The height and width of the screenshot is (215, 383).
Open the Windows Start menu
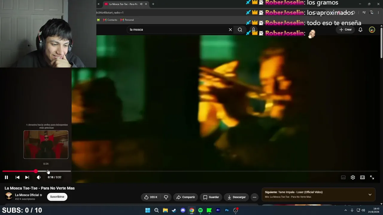pyautogui.click(x=148, y=210)
